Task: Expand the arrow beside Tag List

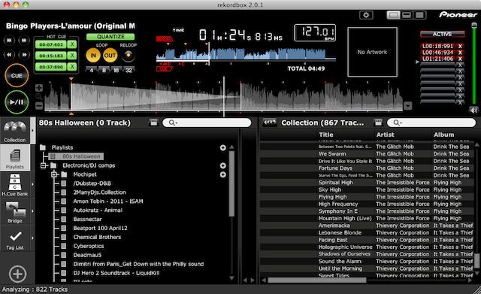Action: pos(32,238)
